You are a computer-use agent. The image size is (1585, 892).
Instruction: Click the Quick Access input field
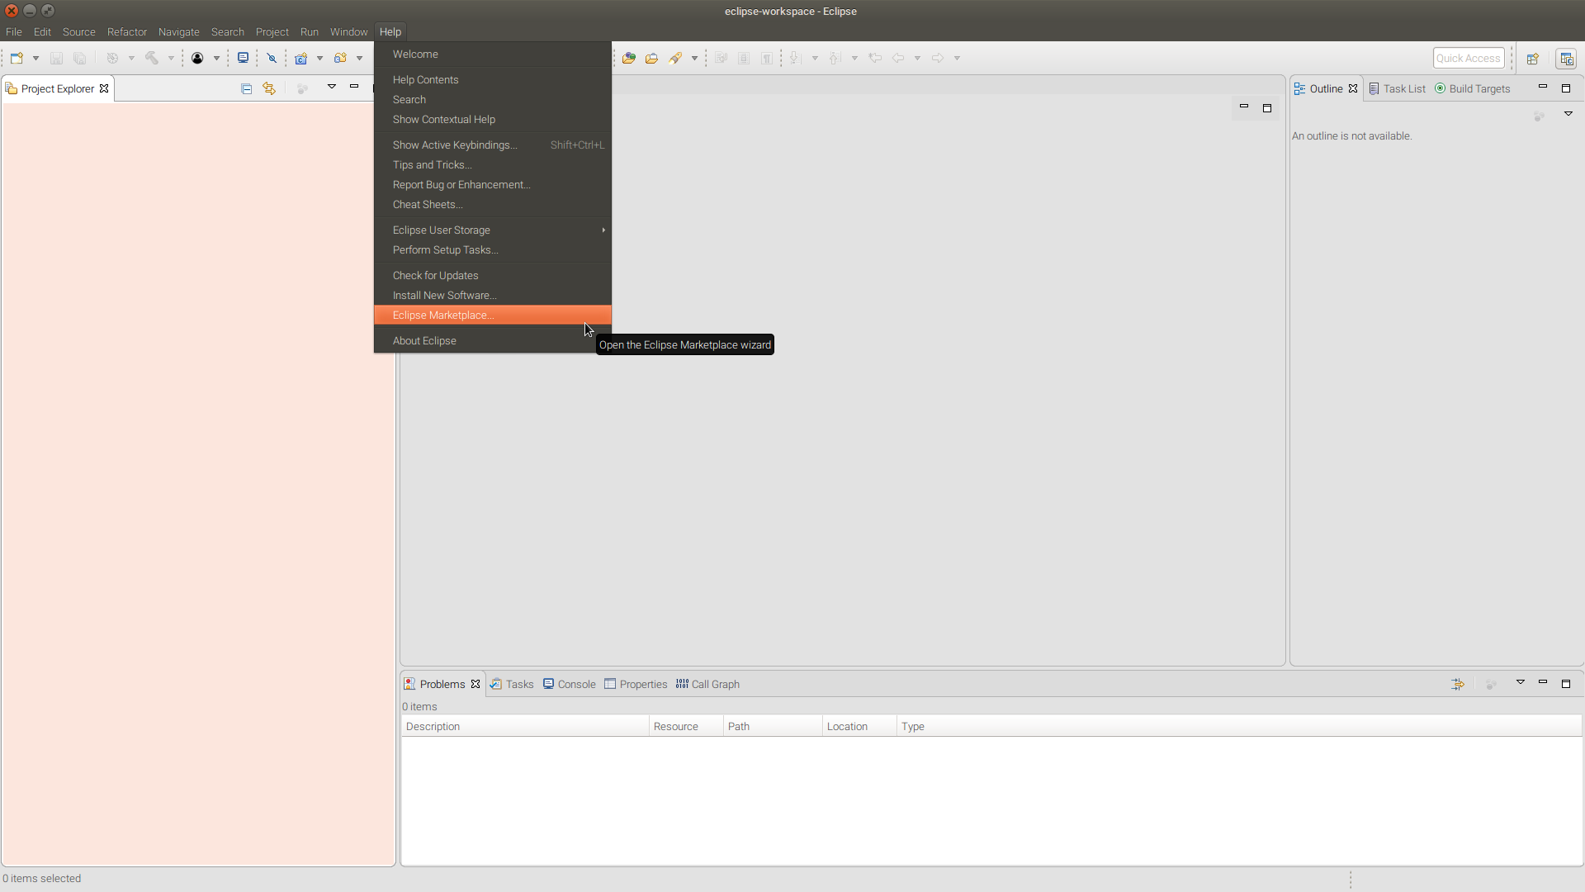1469,58
